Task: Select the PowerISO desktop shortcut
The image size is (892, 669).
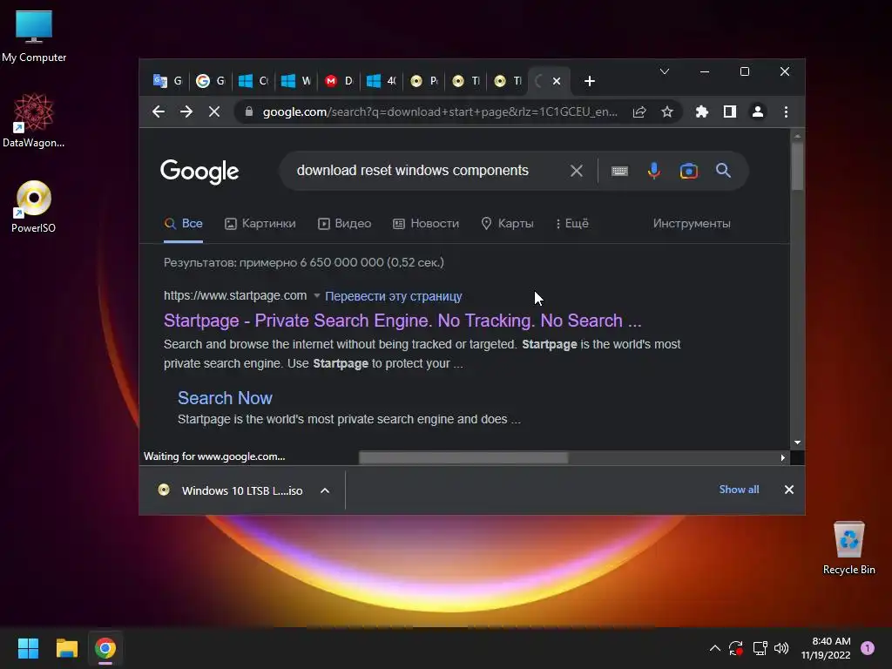Action: click(34, 206)
